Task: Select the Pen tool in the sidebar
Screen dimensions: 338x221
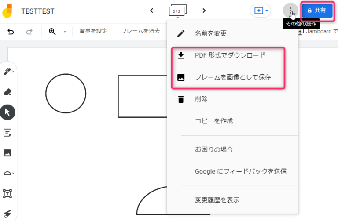Action: 7,71
